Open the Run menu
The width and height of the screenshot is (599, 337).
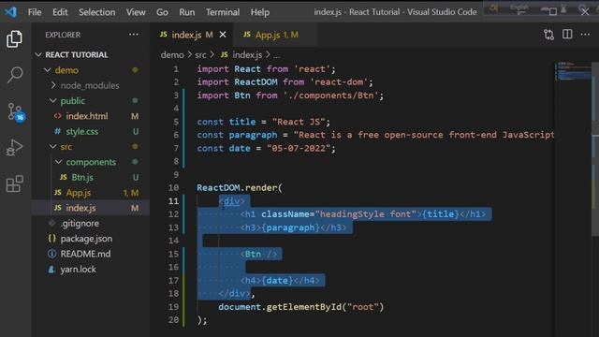187,12
